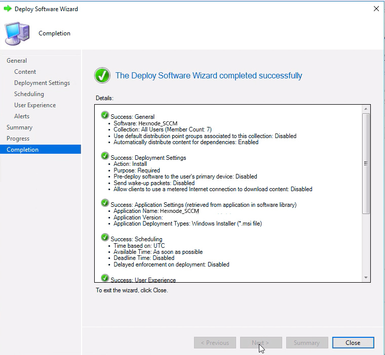Click 'Delayed enforcement on deployment: Disabled' line

tap(171, 264)
